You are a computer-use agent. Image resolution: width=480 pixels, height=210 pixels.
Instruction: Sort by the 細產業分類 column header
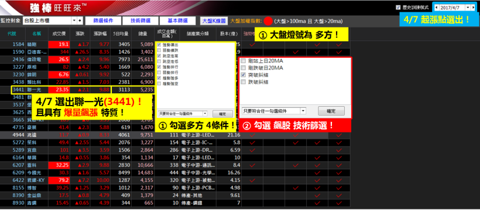tap(197, 34)
